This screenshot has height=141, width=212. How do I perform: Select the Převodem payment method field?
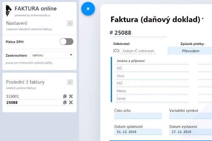coord(190,51)
